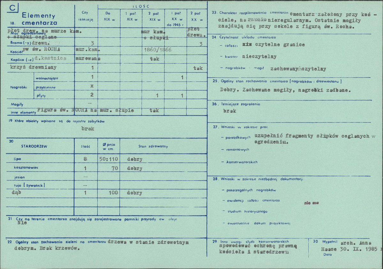Click the typed 'dąb' row label
This screenshot has width=383, height=269.
coord(16,193)
